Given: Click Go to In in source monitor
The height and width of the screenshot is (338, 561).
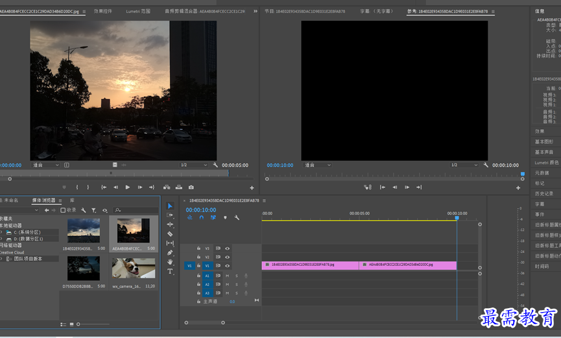Looking at the screenshot, I should (x=103, y=187).
